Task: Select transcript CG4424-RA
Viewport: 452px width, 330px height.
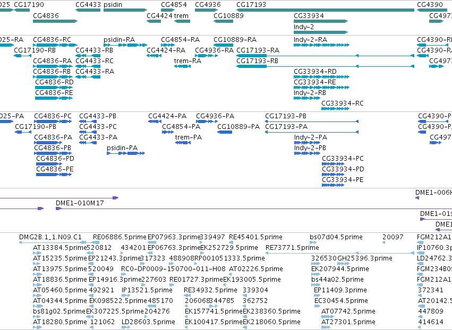Action: click(154, 56)
